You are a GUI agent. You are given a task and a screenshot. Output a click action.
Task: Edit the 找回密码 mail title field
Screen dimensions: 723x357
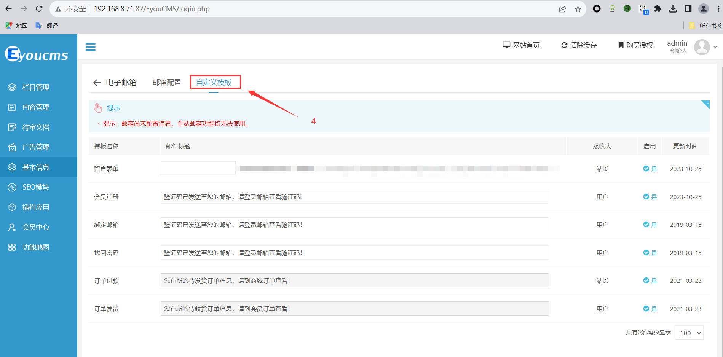click(354, 253)
